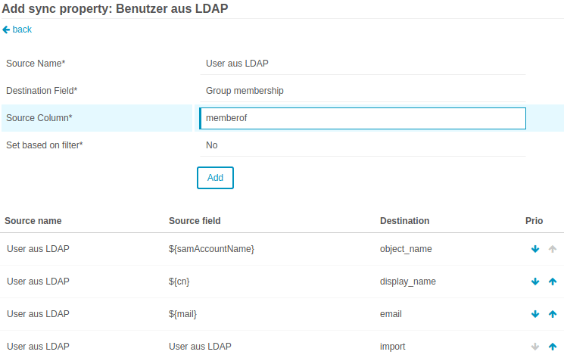Open the ${samAccountName} property row
The height and width of the screenshot is (361, 564).
coord(211,249)
